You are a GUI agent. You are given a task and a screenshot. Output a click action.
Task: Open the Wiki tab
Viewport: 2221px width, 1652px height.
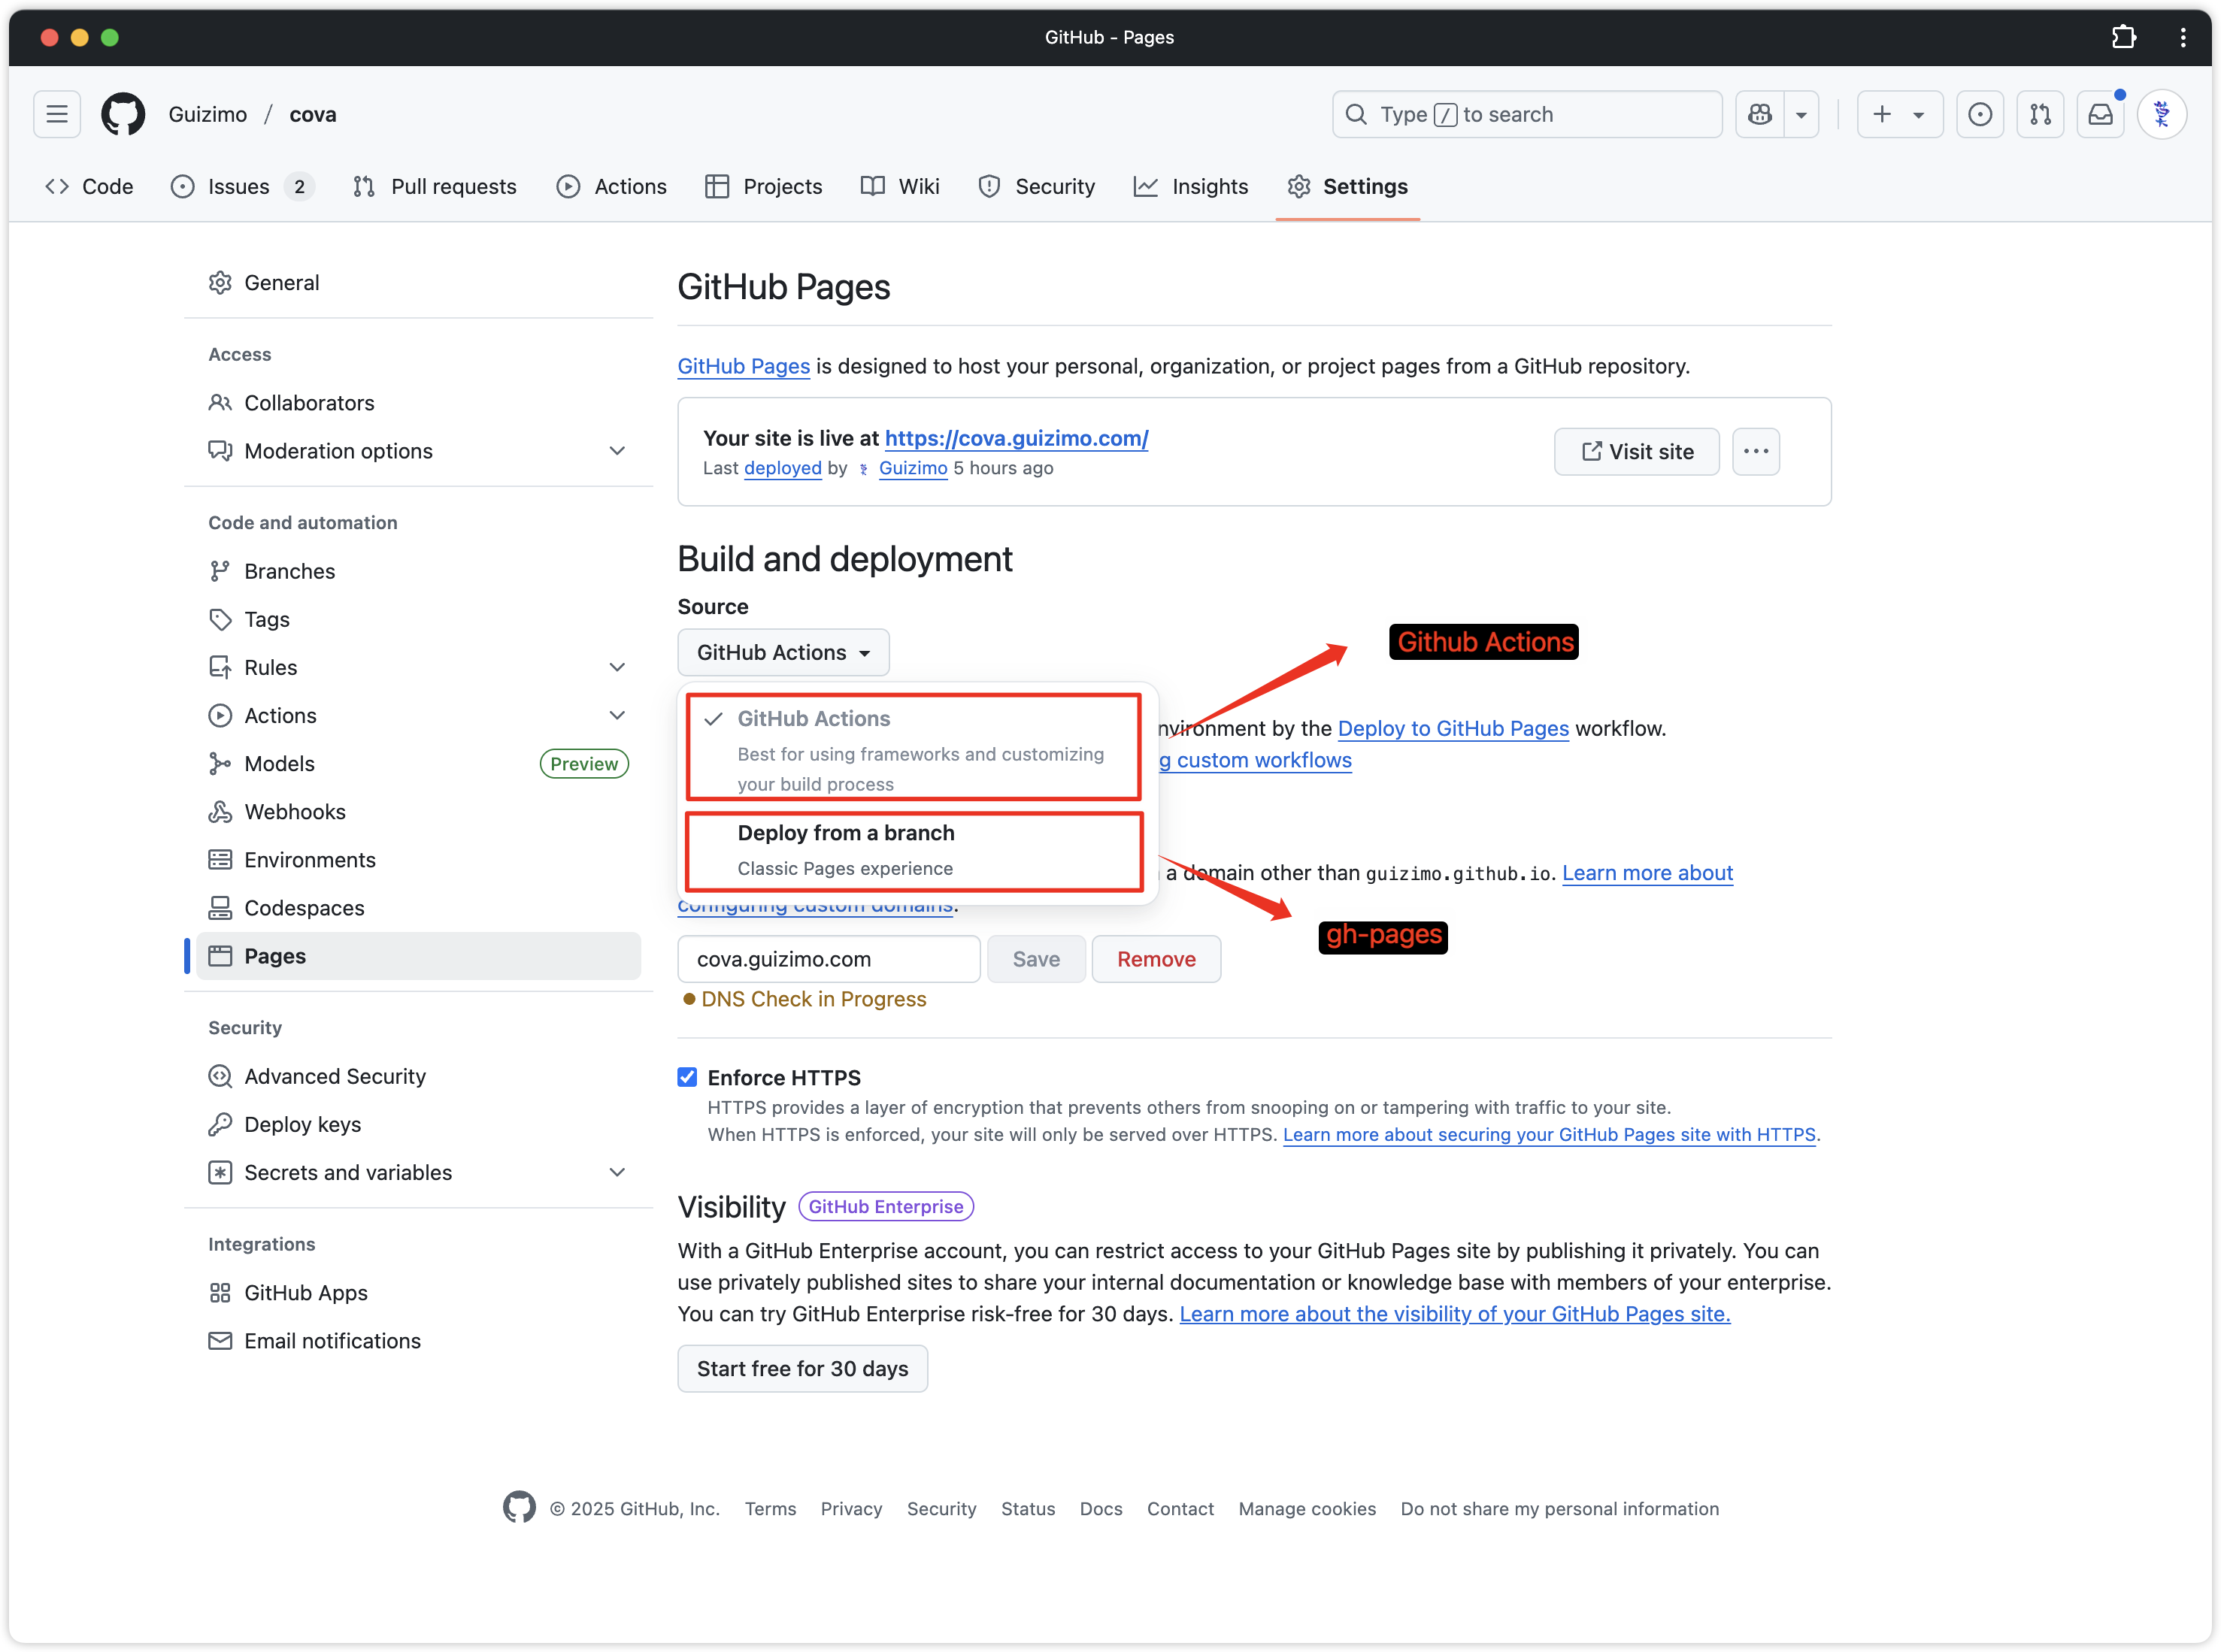pyautogui.click(x=901, y=186)
